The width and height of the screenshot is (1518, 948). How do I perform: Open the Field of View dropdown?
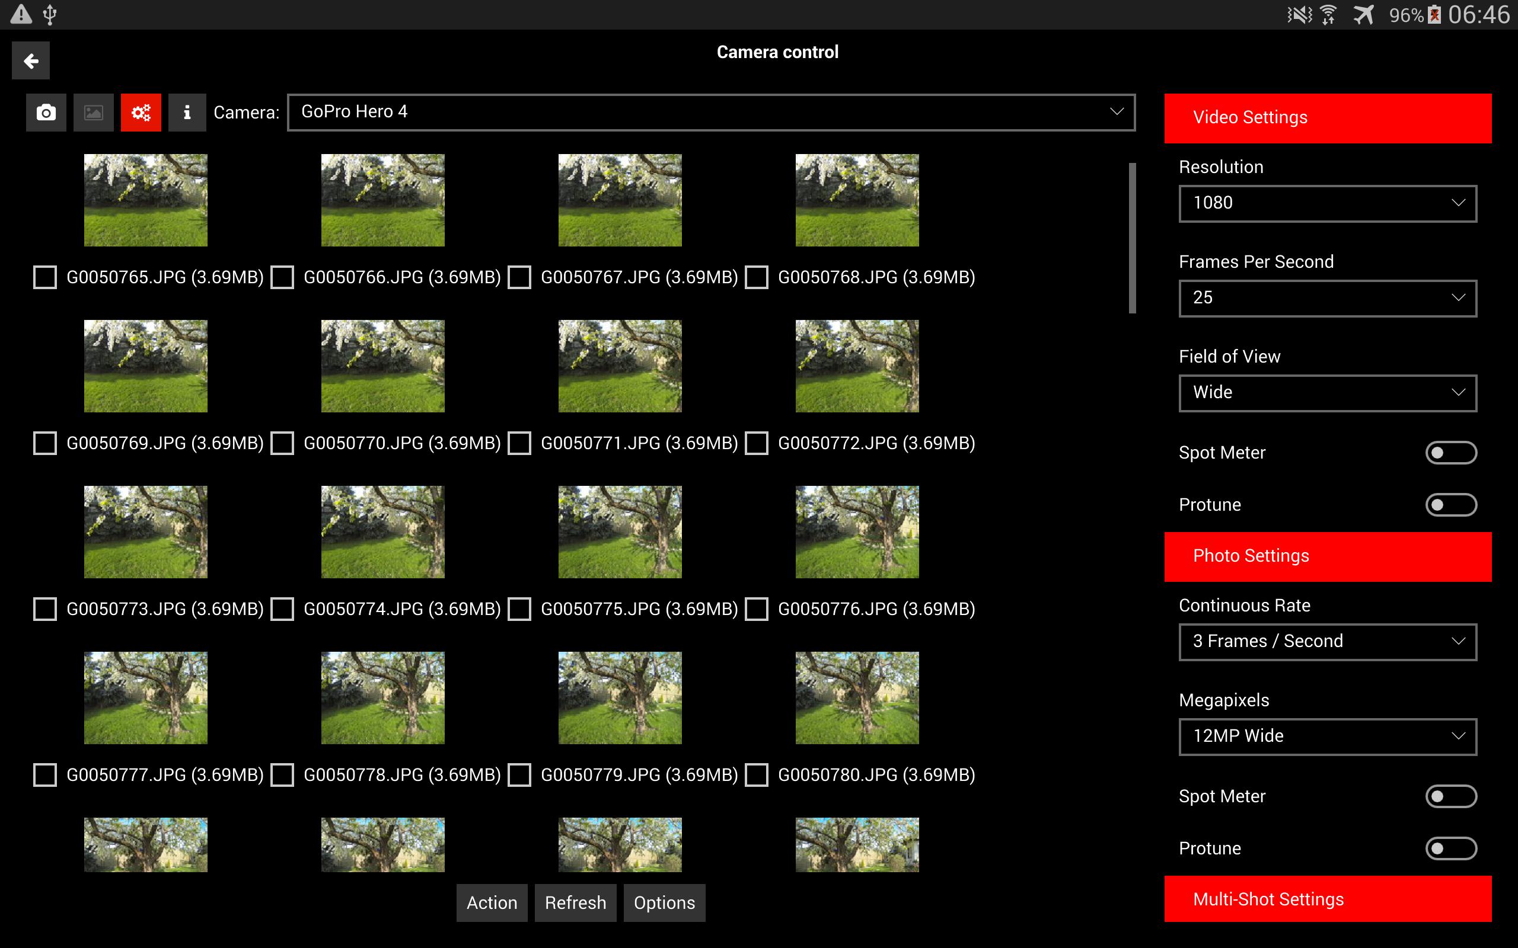click(x=1328, y=393)
